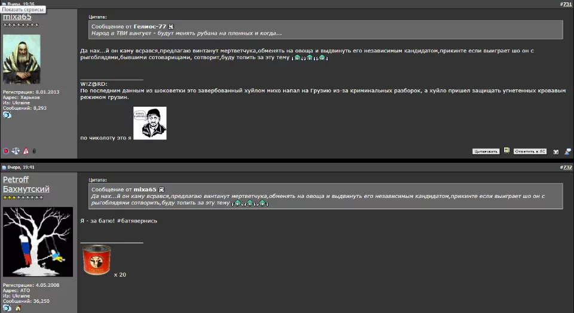Click the user chat bubble icon in post #731
Viewport: 574px width, 313px height.
click(568, 151)
